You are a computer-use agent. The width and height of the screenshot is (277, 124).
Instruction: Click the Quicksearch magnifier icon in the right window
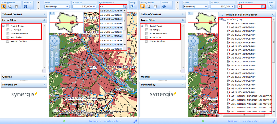pyautogui.click(x=263, y=6)
